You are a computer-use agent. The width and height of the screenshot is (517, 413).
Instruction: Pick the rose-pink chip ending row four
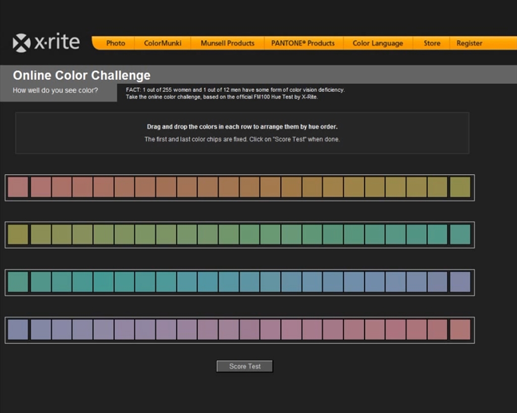pos(460,330)
